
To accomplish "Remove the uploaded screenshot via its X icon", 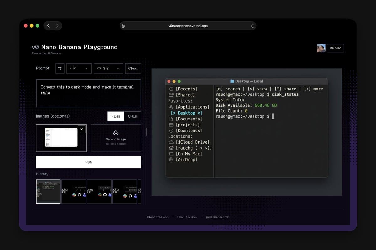I will (81, 129).
